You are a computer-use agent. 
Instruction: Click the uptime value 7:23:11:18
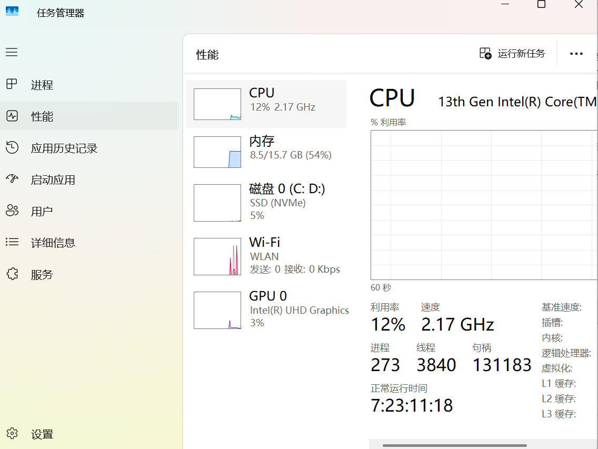[x=412, y=405]
